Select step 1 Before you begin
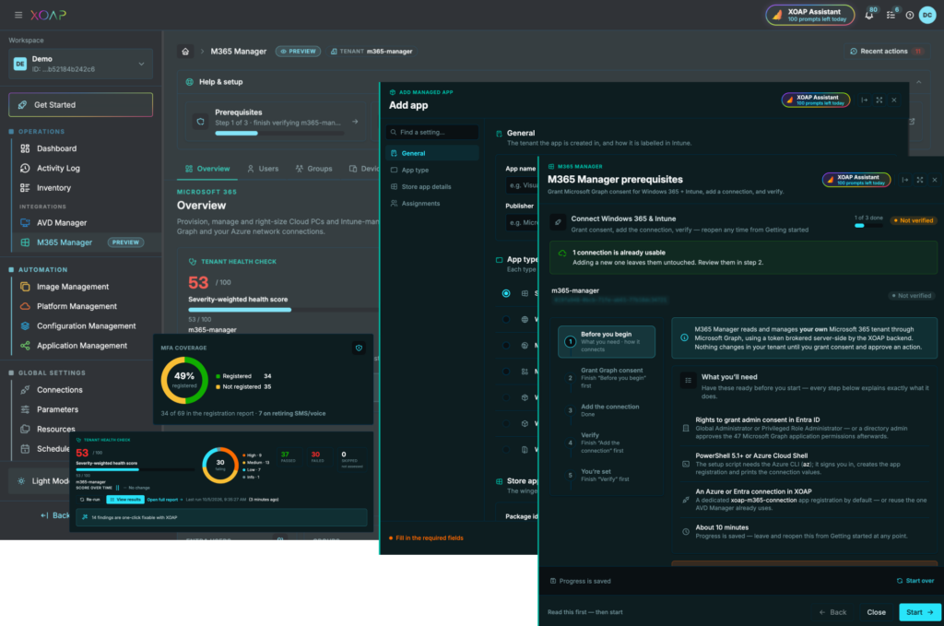Screen dimensions: 944x626 [607, 342]
